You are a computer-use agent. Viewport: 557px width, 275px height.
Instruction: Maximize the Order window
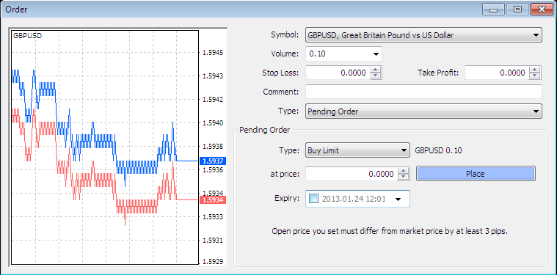click(518, 10)
